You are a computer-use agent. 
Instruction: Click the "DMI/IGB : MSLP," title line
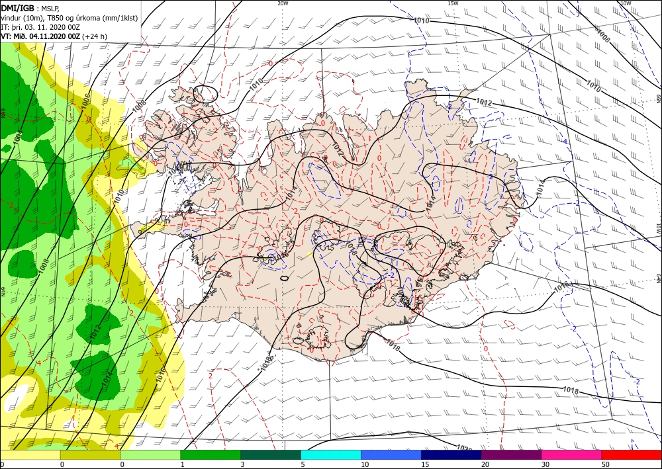[x=30, y=9]
